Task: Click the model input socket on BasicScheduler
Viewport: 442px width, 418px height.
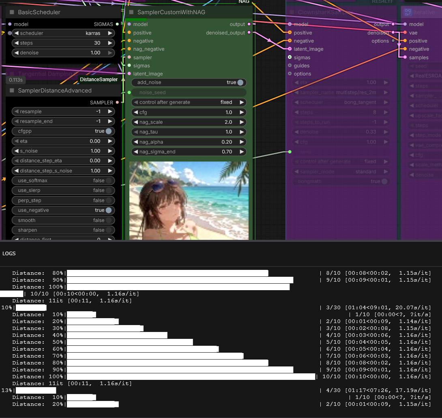Action: click(x=10, y=24)
